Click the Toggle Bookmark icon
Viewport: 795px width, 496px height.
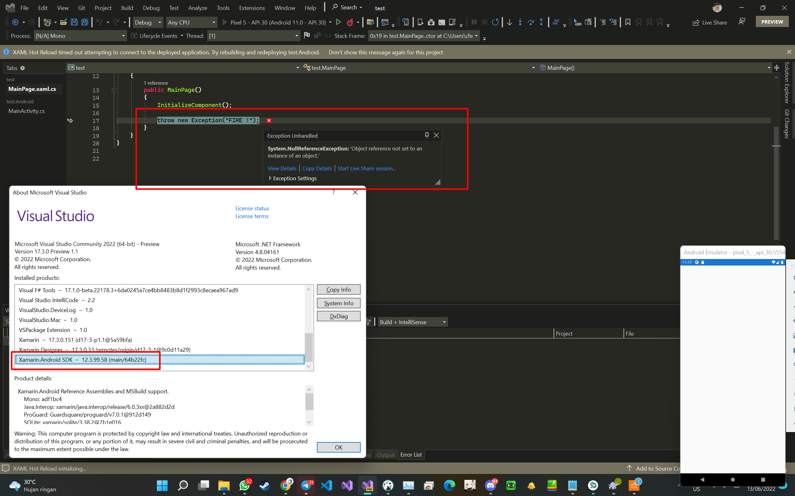point(628,22)
